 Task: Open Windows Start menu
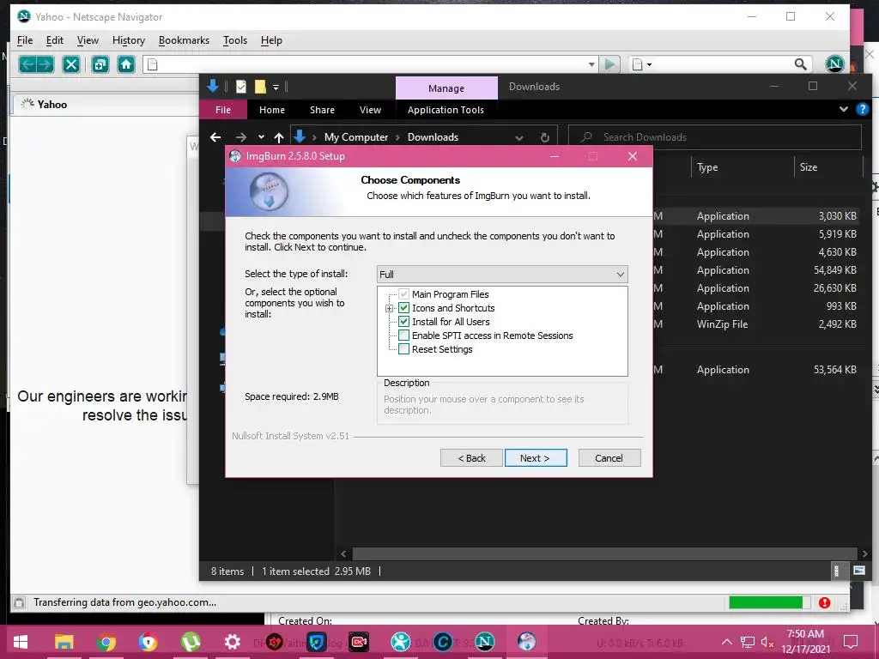21,642
